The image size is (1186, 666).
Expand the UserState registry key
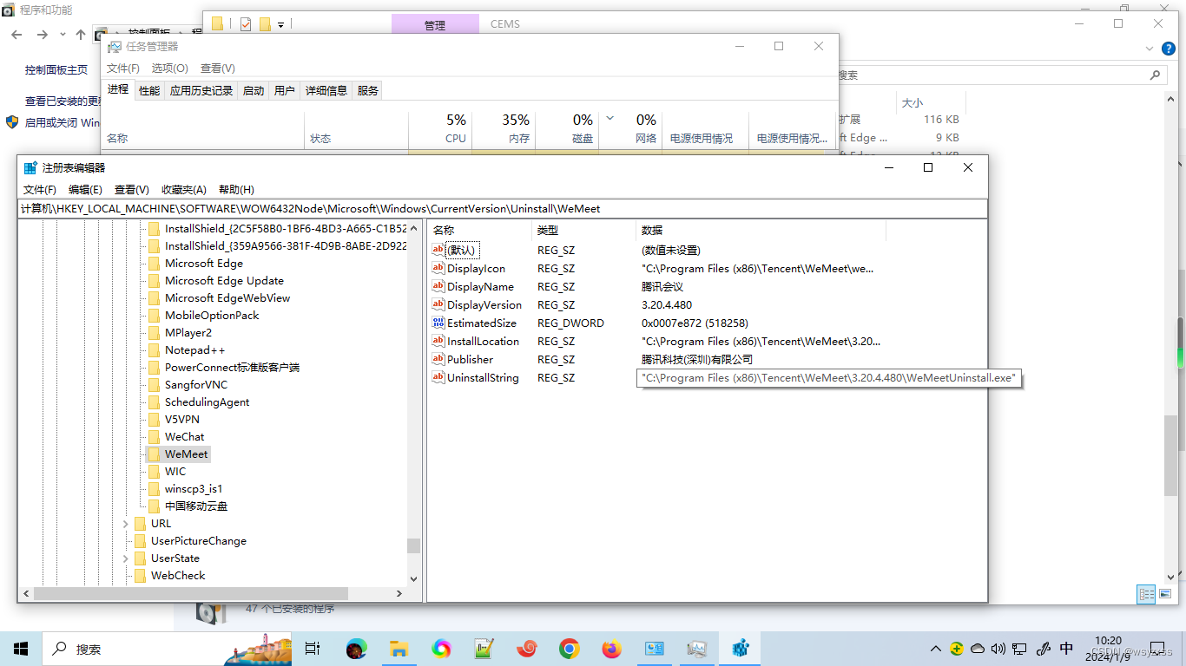click(x=126, y=558)
